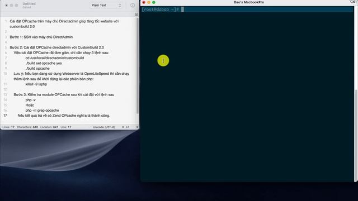
Task: Click line './build opcache' in editor
Action: coord(37,68)
